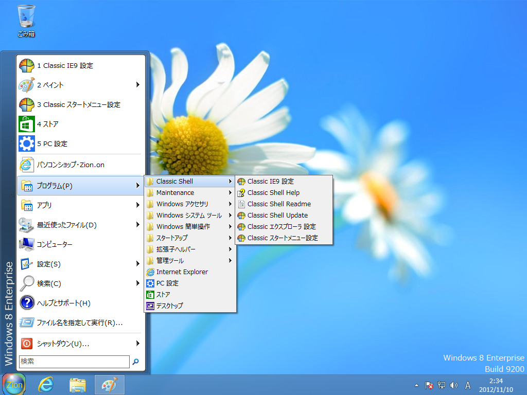Select Classic Shell Update entry
Screen dimensions: 527x395
point(277,216)
